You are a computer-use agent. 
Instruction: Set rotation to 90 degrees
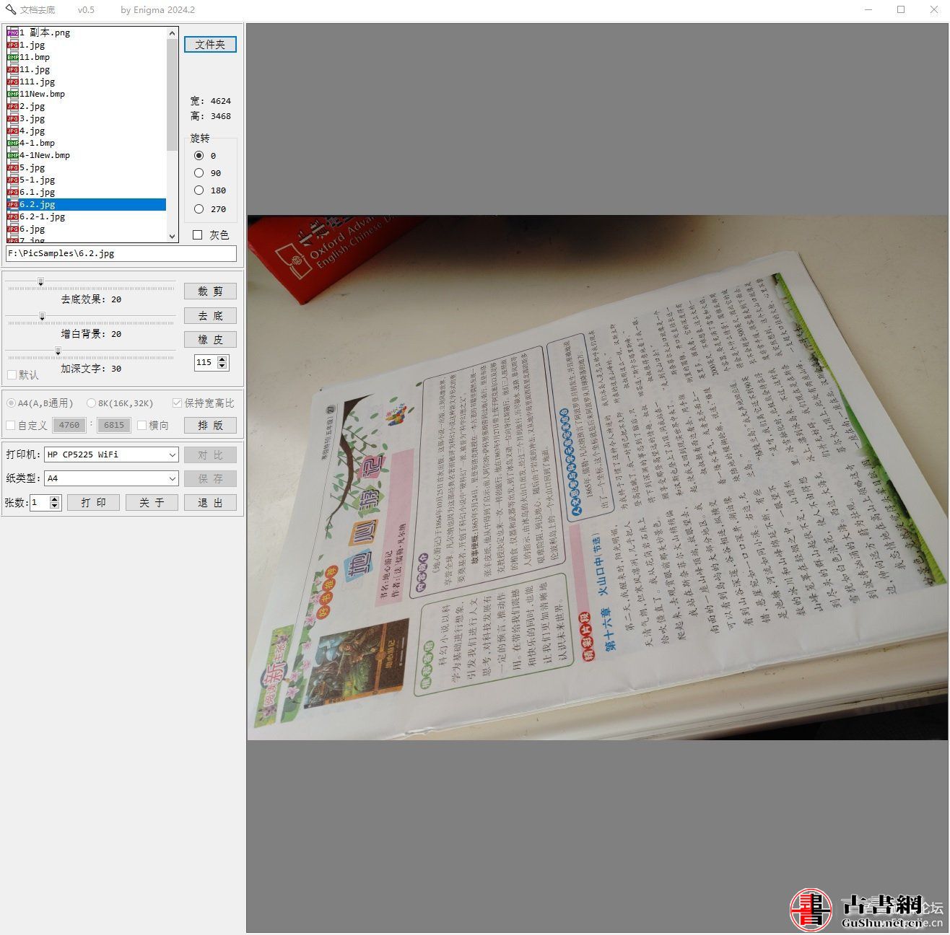pos(199,173)
